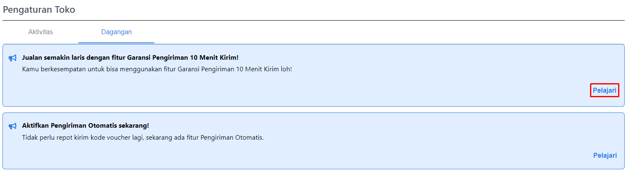
Task: Open Pelajari link for Garansi Pengiriman
Action: click(604, 90)
